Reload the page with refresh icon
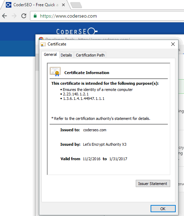Image resolution: width=184 pixels, height=216 pixels. coord(24,16)
